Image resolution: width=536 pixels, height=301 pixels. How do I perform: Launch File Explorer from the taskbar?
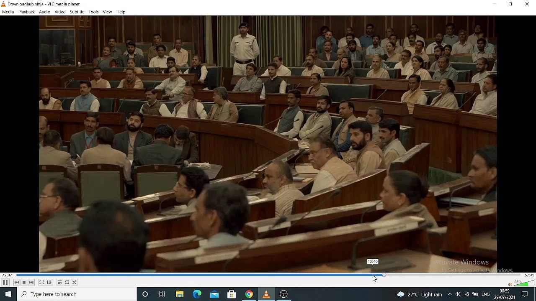point(180,294)
